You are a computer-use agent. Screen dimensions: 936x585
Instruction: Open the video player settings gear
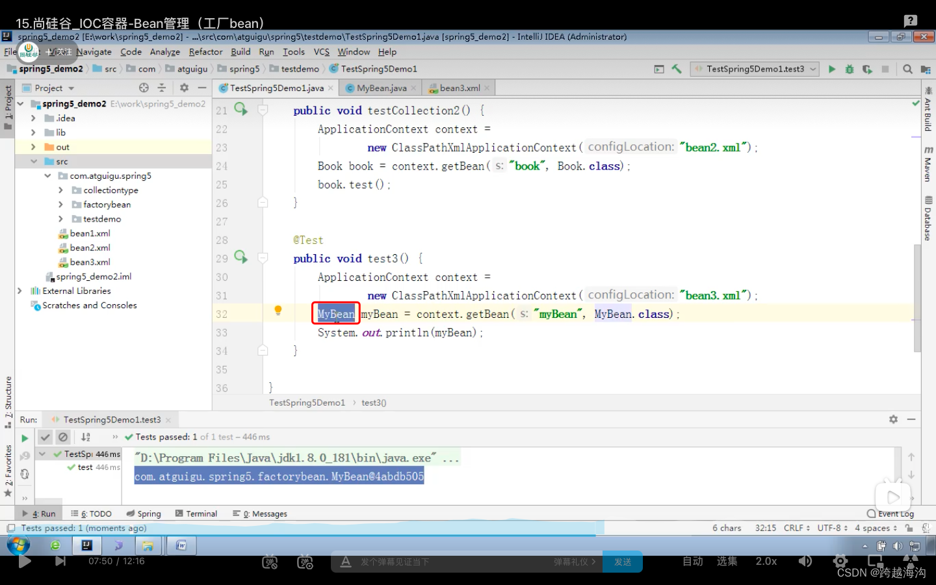point(840,561)
